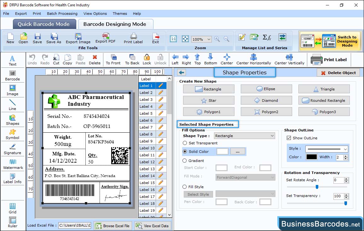Viewport: 364px width, 231px height.
Task: Increase rotate angle with the up stepper
Action: 346,179
